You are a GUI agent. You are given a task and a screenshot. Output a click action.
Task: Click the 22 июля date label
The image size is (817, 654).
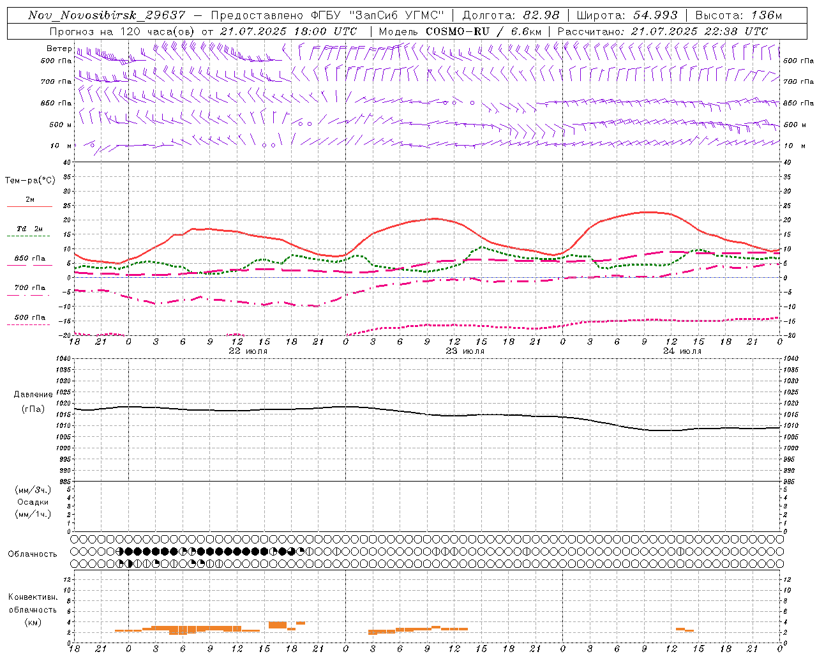248,351
